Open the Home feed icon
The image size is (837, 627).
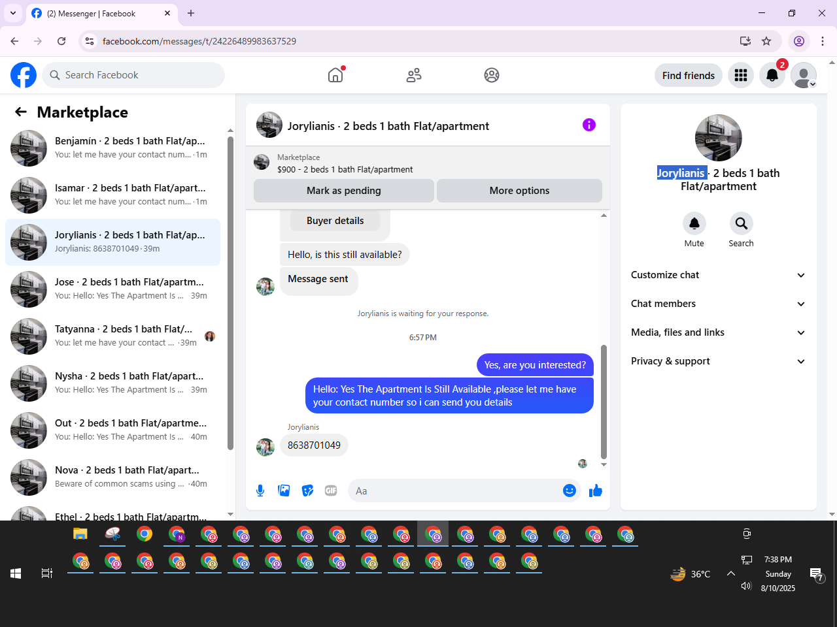click(x=335, y=75)
